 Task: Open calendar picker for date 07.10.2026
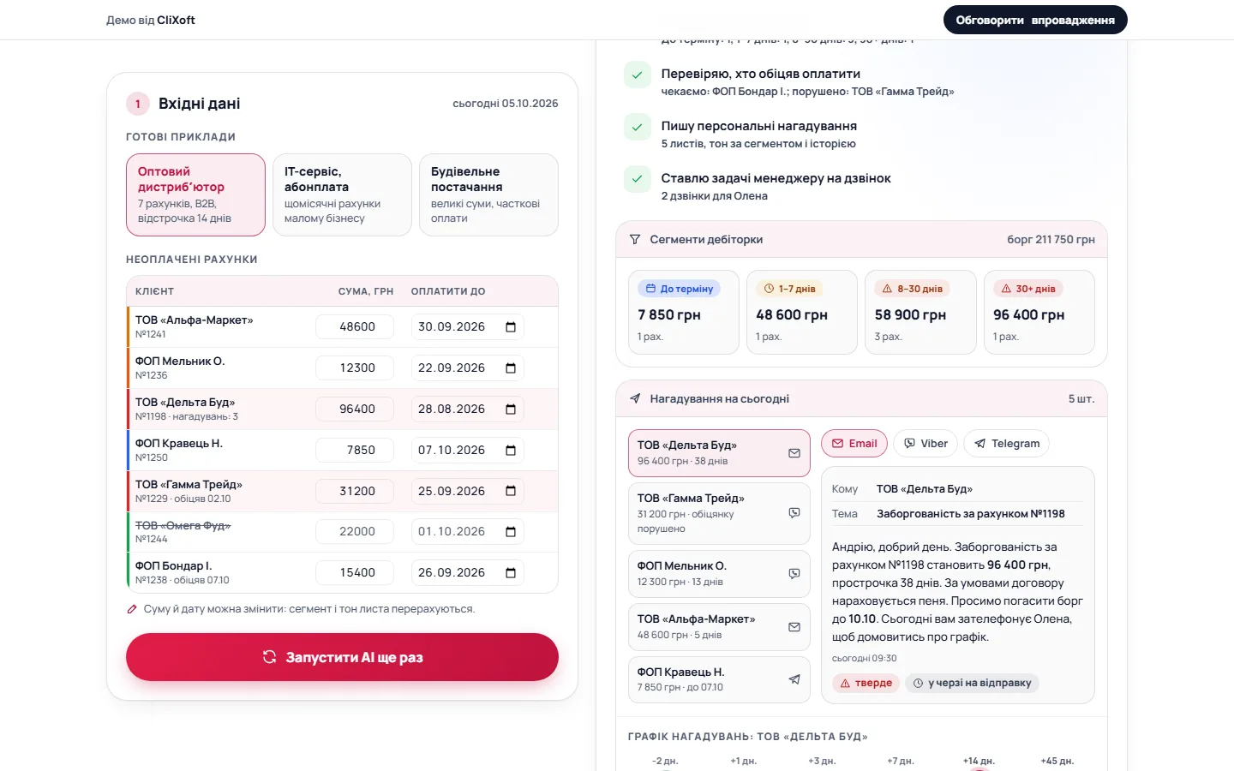(511, 451)
